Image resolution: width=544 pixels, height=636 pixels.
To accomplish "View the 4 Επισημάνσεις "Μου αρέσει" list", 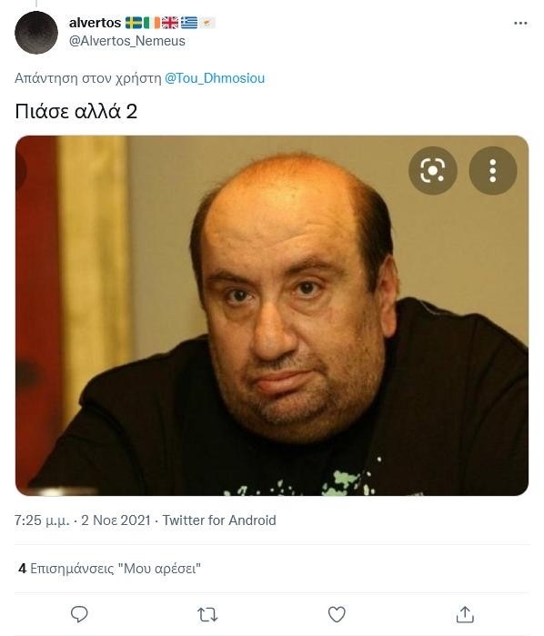I will [109, 569].
